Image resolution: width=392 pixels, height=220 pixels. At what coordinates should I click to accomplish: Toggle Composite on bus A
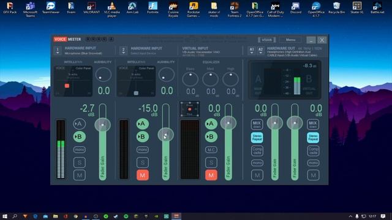pos(257,151)
